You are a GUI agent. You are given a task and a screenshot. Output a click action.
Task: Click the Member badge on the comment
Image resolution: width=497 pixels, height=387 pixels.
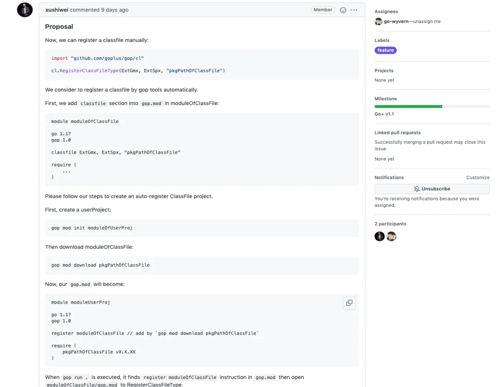click(323, 10)
